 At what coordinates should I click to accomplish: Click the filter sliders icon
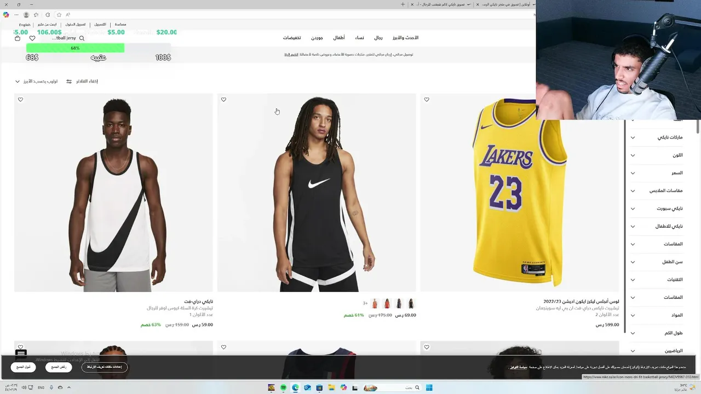(x=69, y=82)
